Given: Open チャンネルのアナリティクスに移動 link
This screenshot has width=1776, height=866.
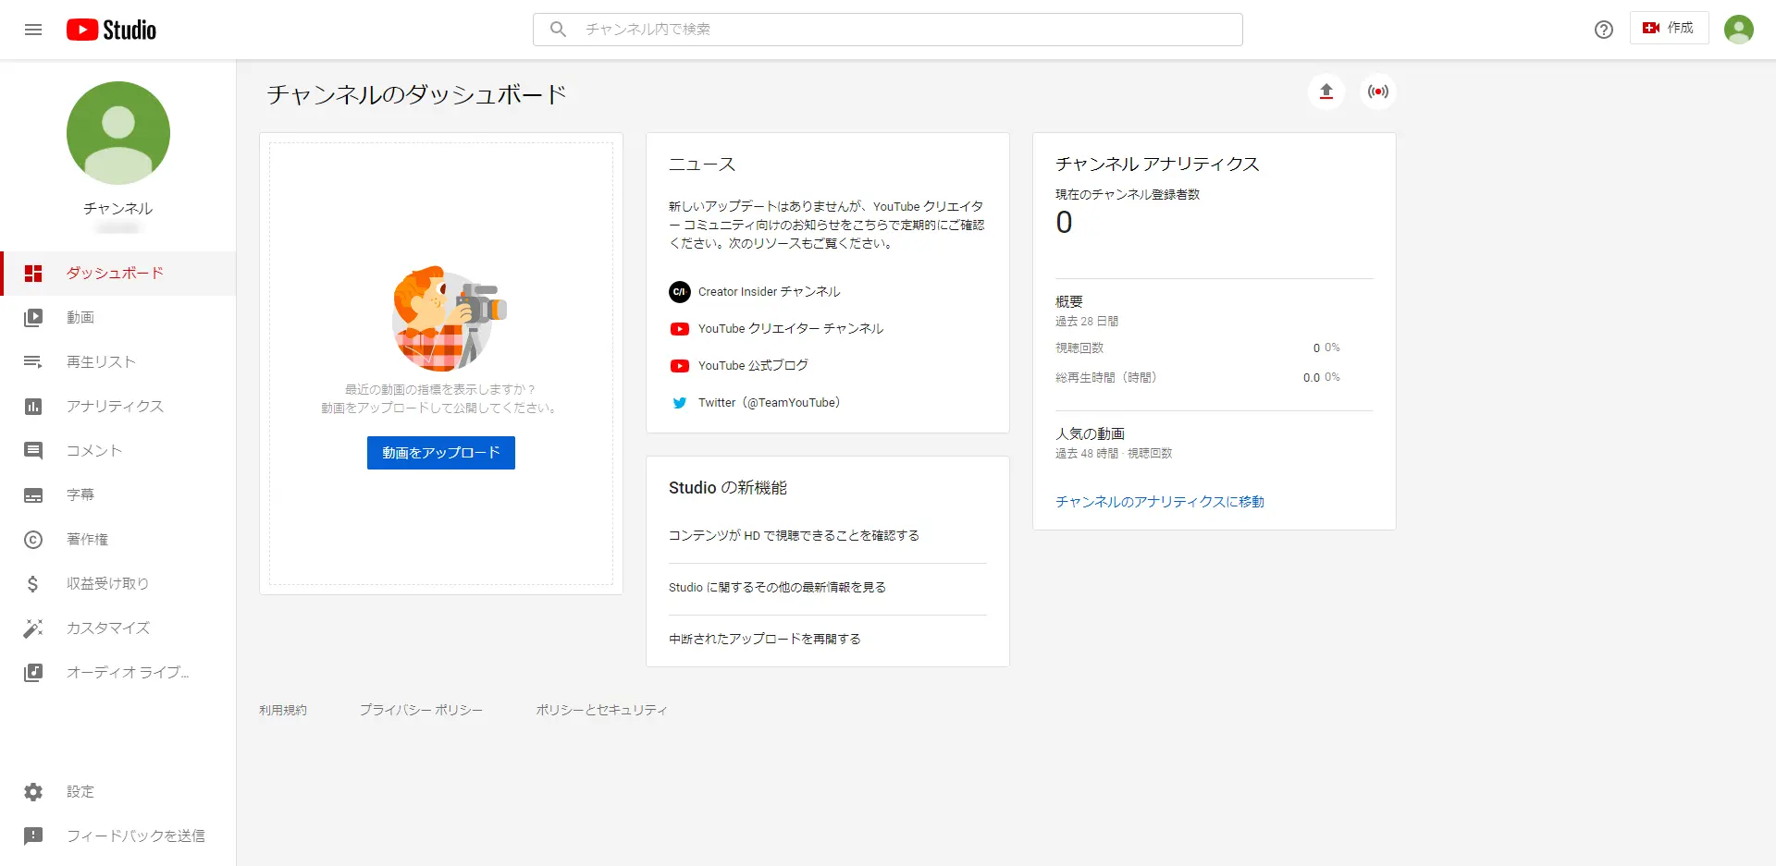Looking at the screenshot, I should [1160, 502].
